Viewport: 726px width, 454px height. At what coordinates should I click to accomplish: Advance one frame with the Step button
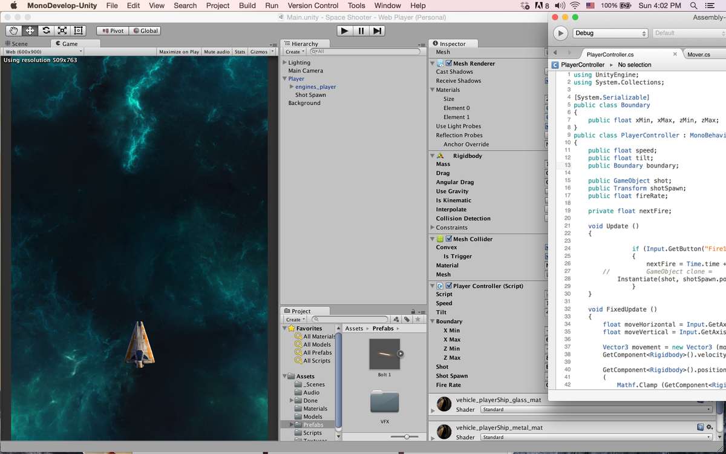[377, 30]
